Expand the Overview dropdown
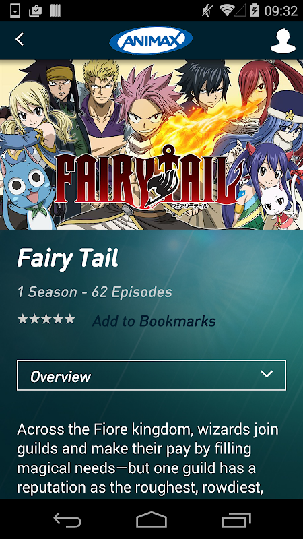This screenshot has width=303, height=539. click(151, 375)
